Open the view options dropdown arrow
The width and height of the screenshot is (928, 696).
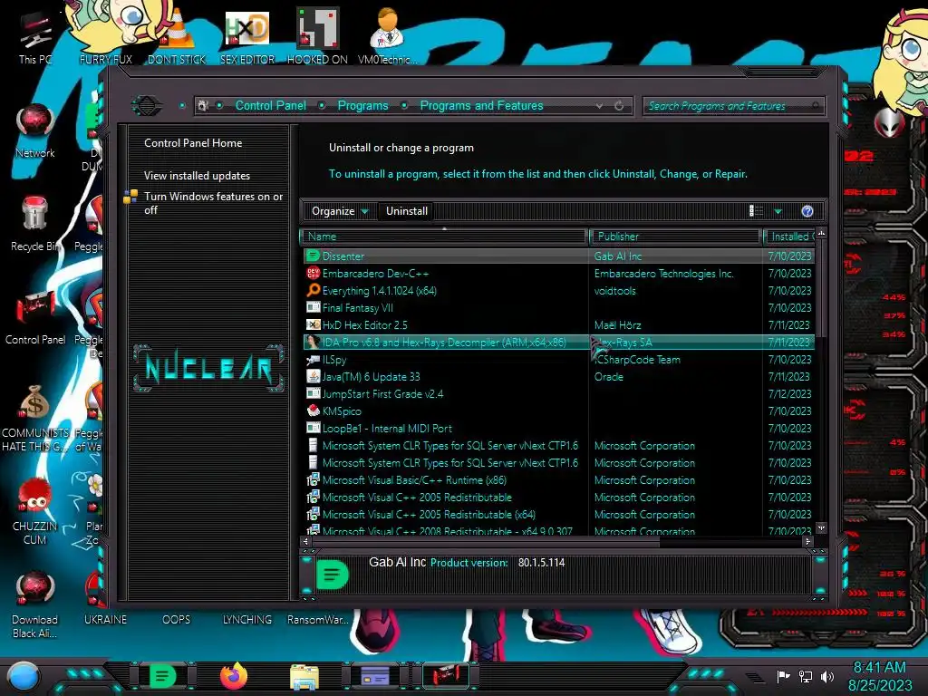point(778,211)
